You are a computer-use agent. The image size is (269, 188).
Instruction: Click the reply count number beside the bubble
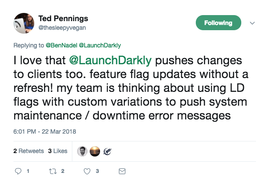[28, 171]
